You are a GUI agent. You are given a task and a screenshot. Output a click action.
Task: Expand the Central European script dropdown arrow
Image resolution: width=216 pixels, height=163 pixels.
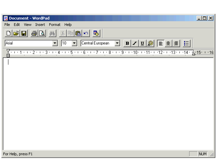[117, 43]
